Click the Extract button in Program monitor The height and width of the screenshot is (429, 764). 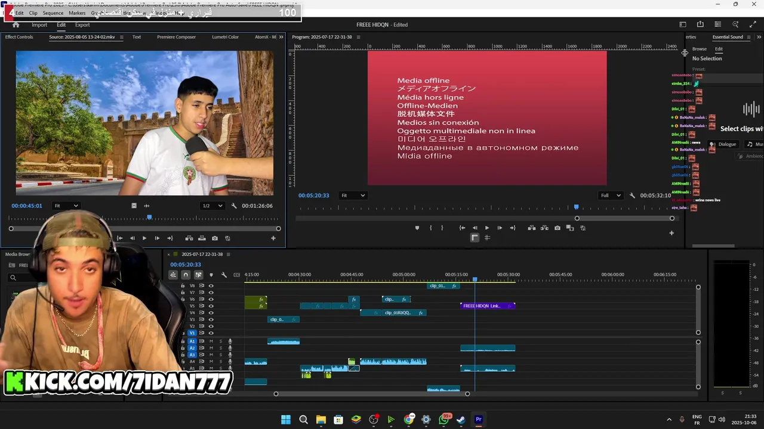[544, 228]
